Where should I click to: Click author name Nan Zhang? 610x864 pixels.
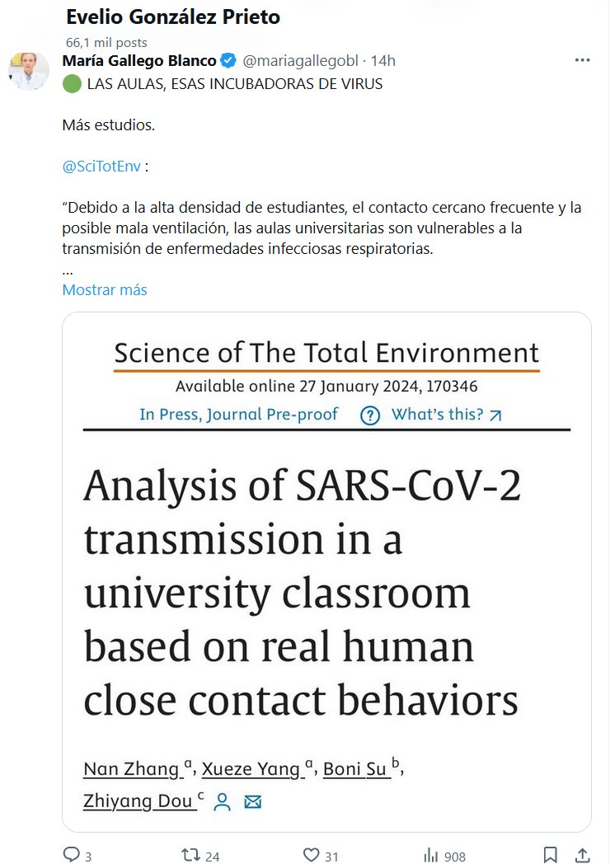tap(132, 769)
